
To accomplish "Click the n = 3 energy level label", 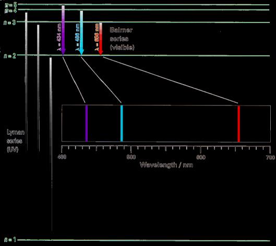I will click(10, 22).
